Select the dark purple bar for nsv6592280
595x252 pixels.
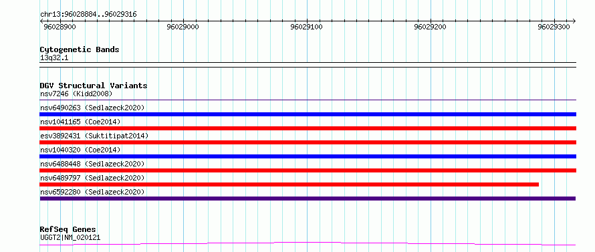click(x=308, y=199)
